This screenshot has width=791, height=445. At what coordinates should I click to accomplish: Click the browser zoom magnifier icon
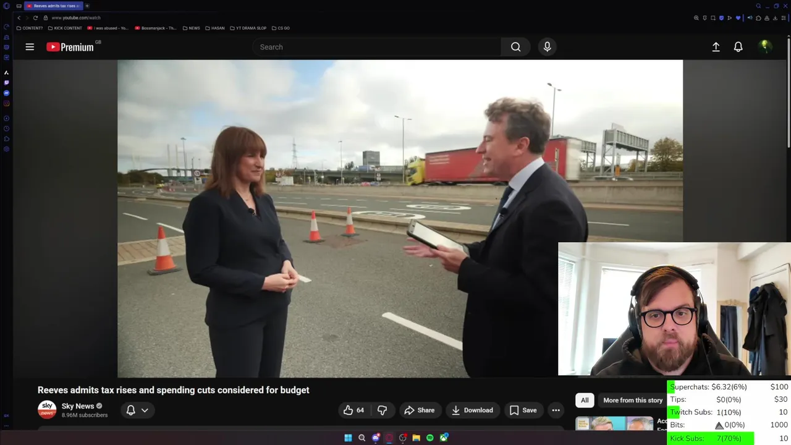696,18
